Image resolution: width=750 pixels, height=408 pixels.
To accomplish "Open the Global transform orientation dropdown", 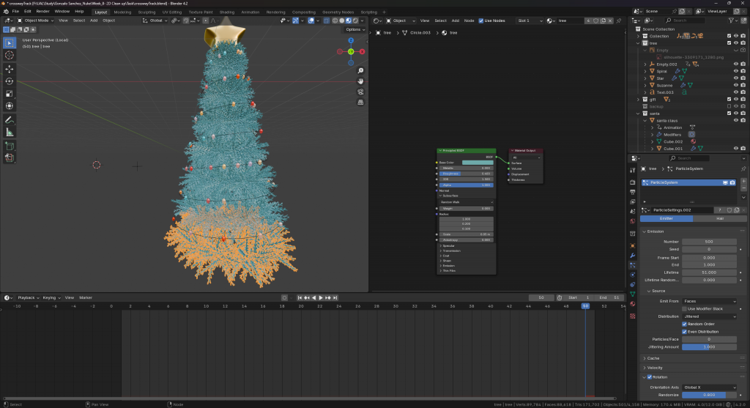I will tap(155, 21).
